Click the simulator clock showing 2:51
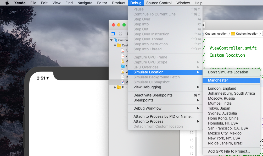 [41, 78]
